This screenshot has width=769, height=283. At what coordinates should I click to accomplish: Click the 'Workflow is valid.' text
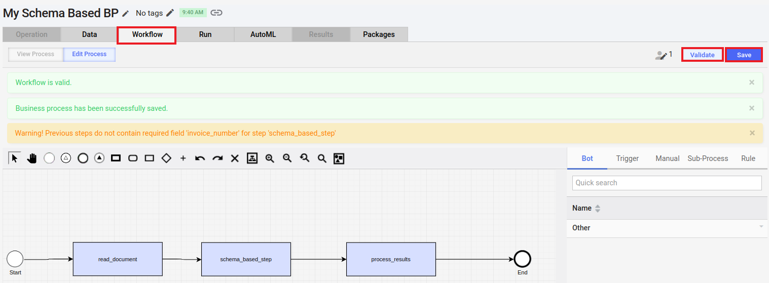point(44,82)
